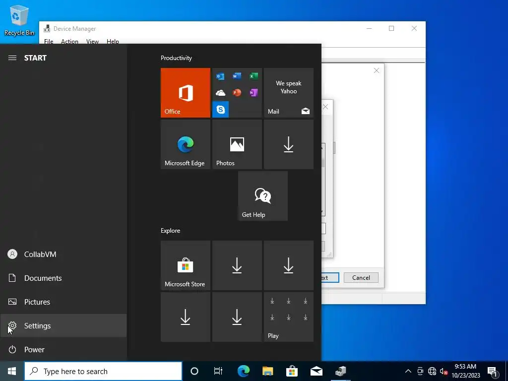Click the muted volume tray icon

(444, 371)
